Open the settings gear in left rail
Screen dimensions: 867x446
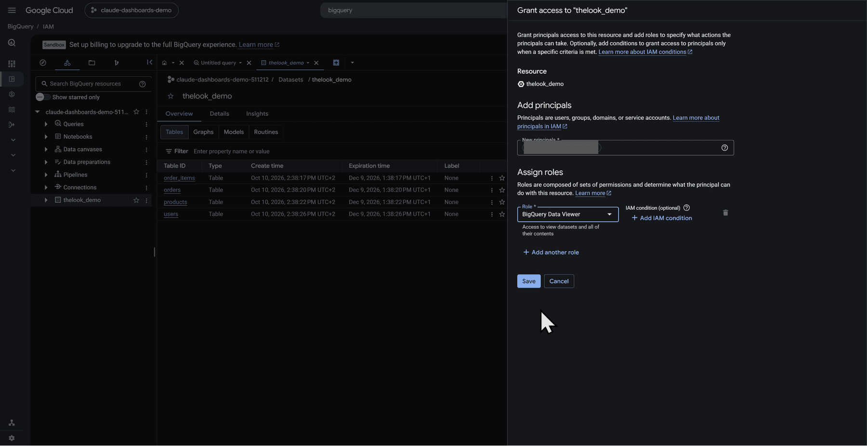click(12, 438)
